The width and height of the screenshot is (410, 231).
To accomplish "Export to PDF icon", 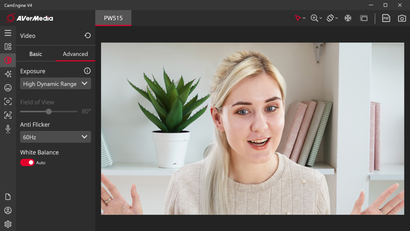I will 386,18.
